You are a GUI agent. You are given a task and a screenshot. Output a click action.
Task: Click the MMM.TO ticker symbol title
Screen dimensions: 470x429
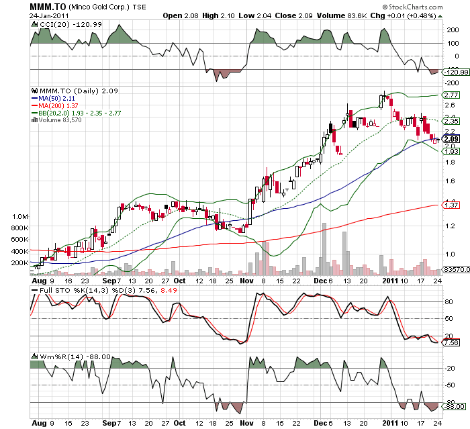48,7
